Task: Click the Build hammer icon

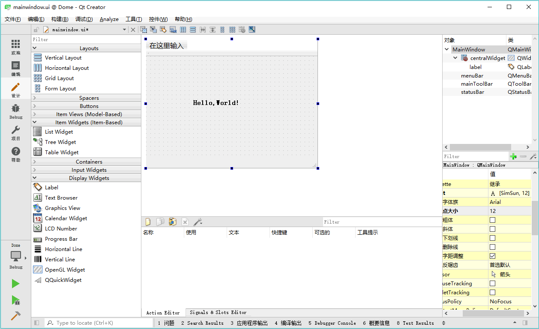Action: (15, 316)
